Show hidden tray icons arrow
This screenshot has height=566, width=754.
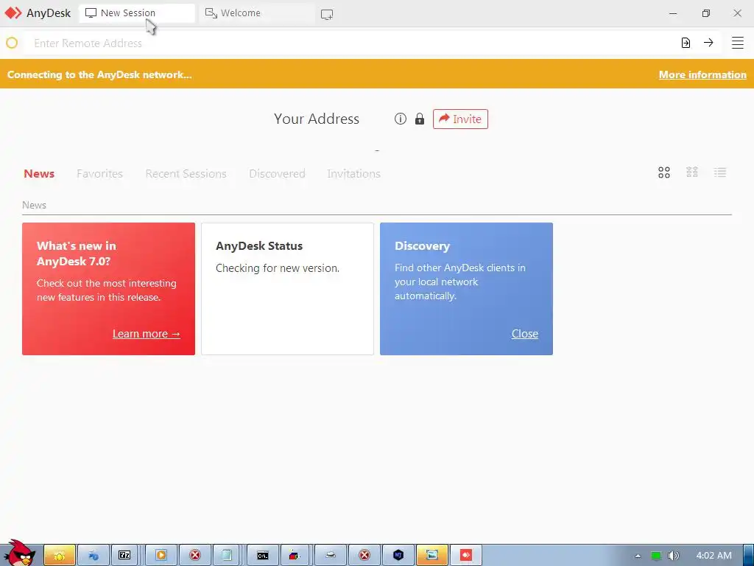coord(638,556)
